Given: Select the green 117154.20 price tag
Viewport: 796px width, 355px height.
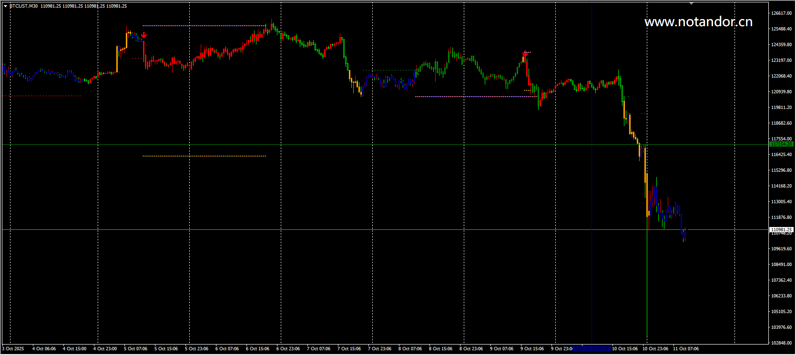Looking at the screenshot, I should pyautogui.click(x=781, y=144).
